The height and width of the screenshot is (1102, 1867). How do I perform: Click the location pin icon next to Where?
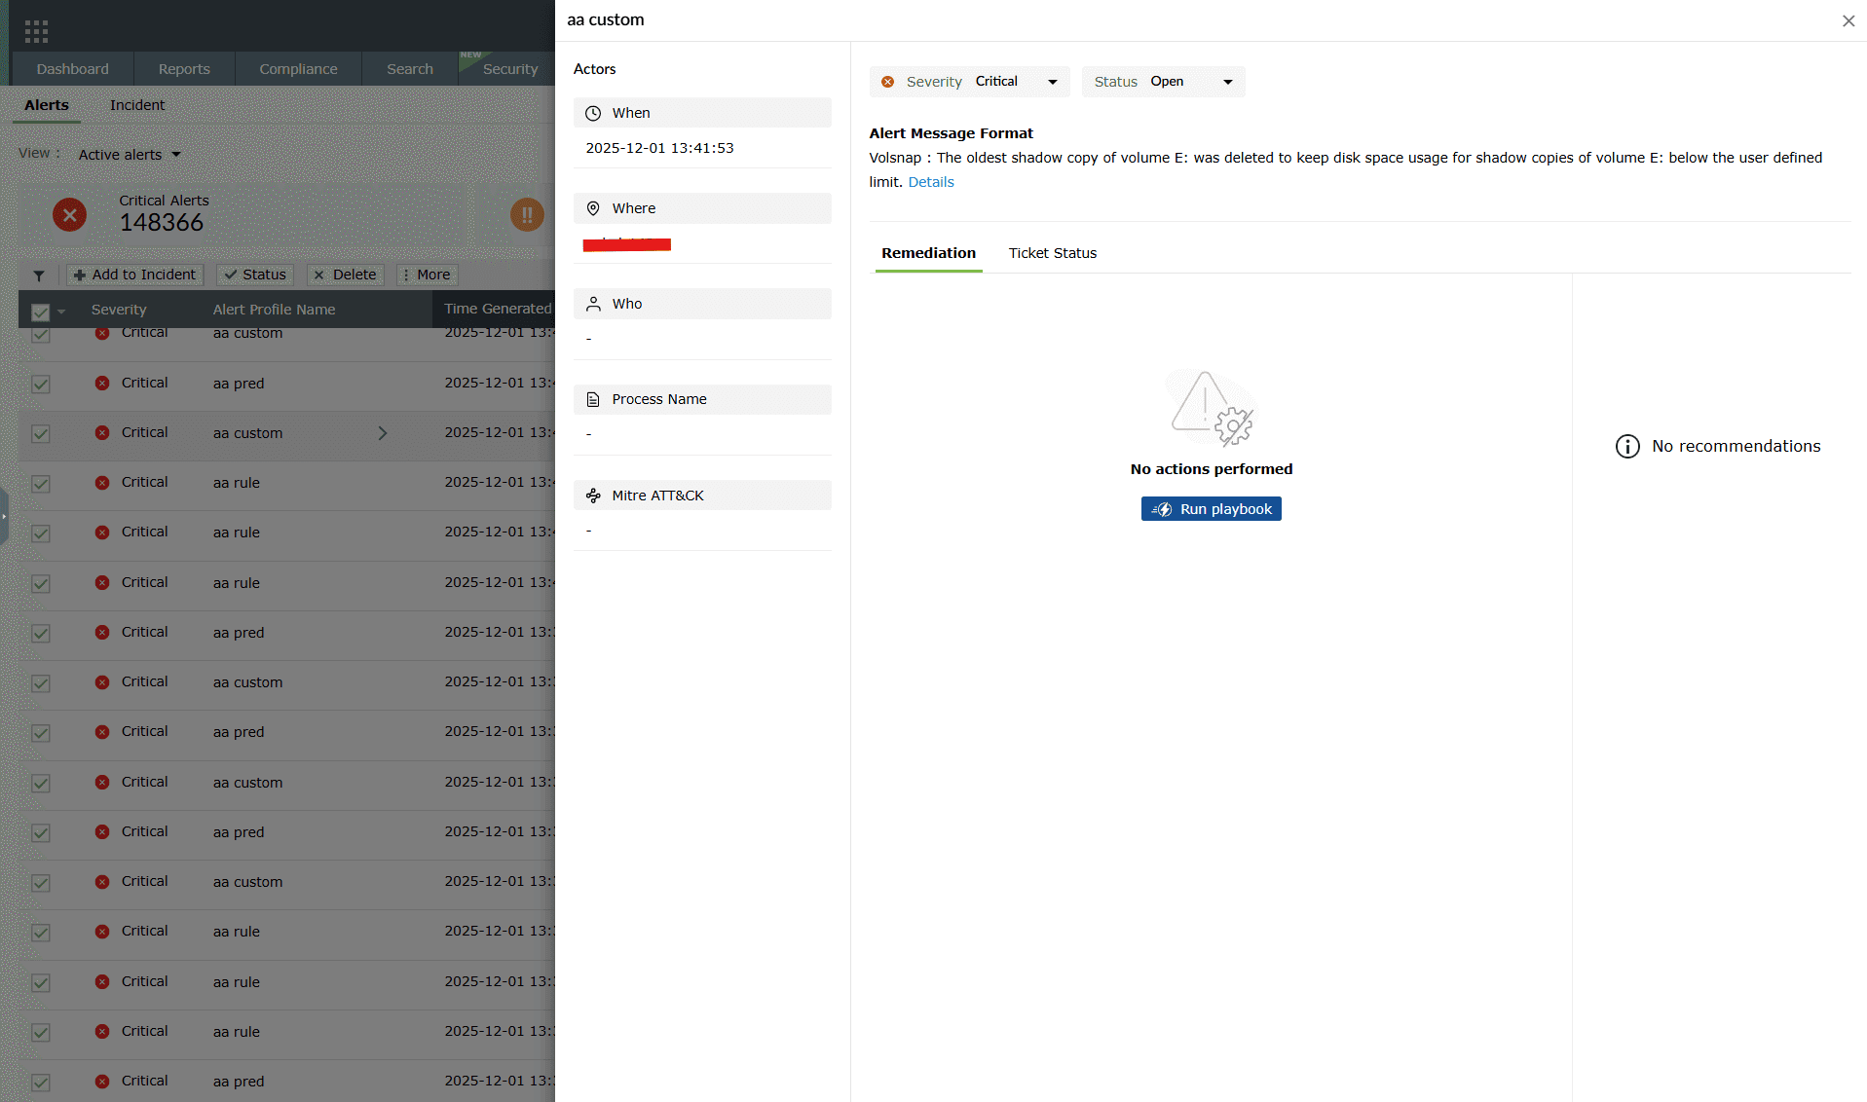point(593,207)
